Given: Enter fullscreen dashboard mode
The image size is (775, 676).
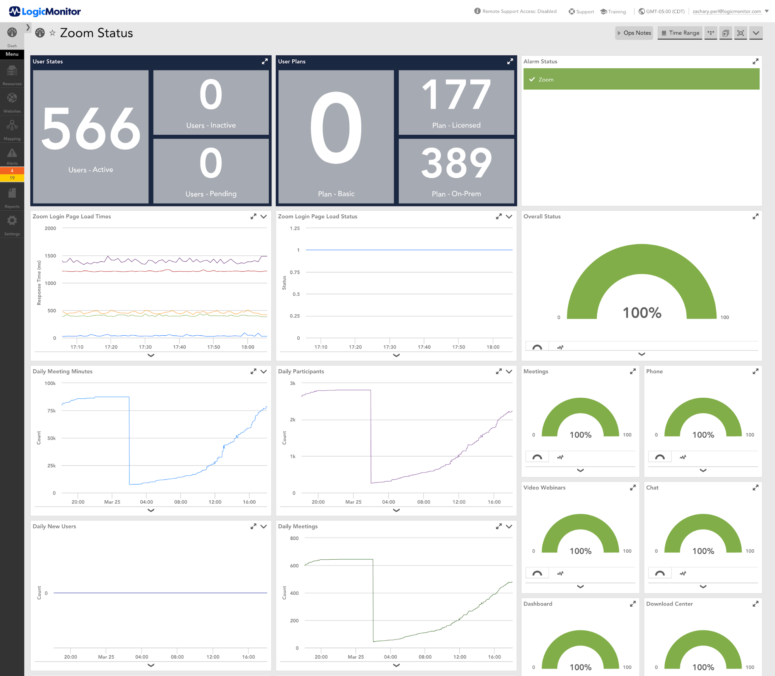Looking at the screenshot, I should 740,33.
